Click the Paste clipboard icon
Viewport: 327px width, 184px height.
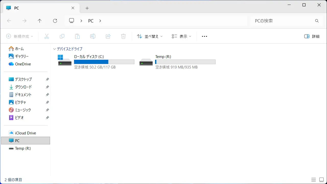pos(77,36)
